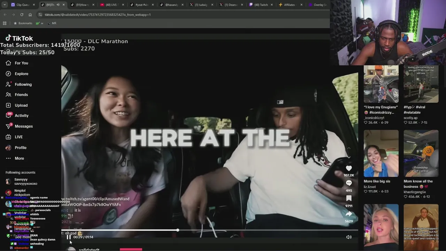The width and height of the screenshot is (446, 251).
Task: Click the TikTok logo in the sidebar
Action: (x=19, y=38)
